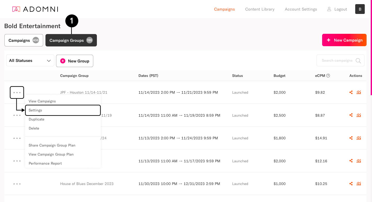Click the share icon for JPF - Houston row
This screenshot has width=372, height=202.
(351, 92)
